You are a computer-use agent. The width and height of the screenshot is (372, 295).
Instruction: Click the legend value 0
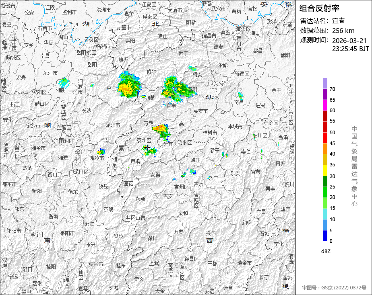(331, 241)
